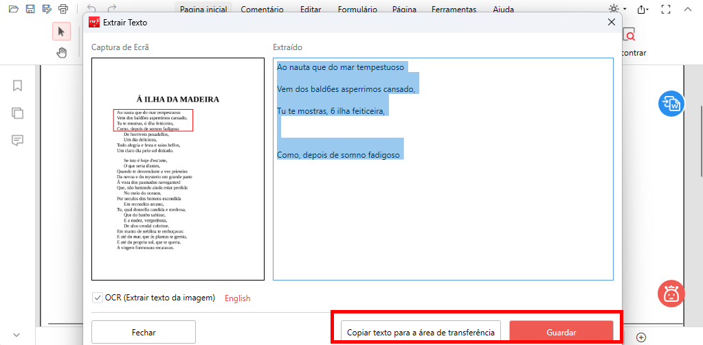Click the Extrair Texto app logo icon
Image resolution: width=703 pixels, height=345 pixels.
(94, 22)
